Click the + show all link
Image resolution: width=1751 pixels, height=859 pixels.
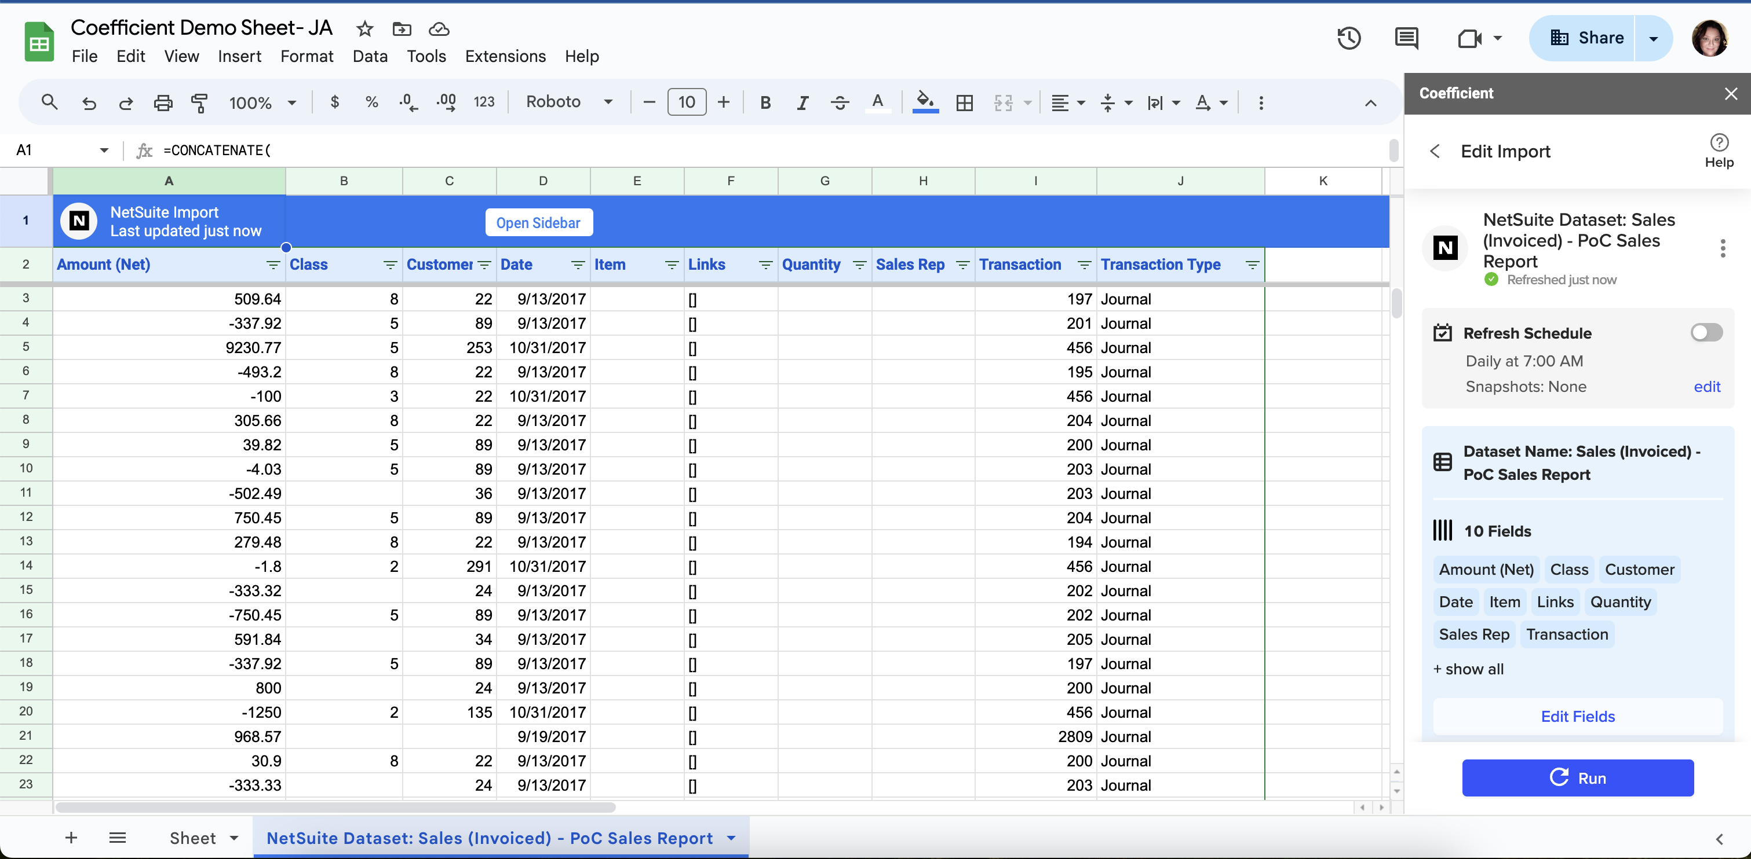pos(1468,669)
